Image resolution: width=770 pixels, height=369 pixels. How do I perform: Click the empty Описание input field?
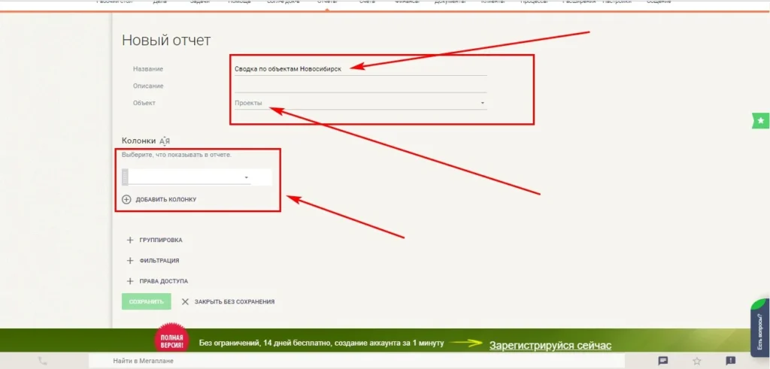click(x=360, y=86)
